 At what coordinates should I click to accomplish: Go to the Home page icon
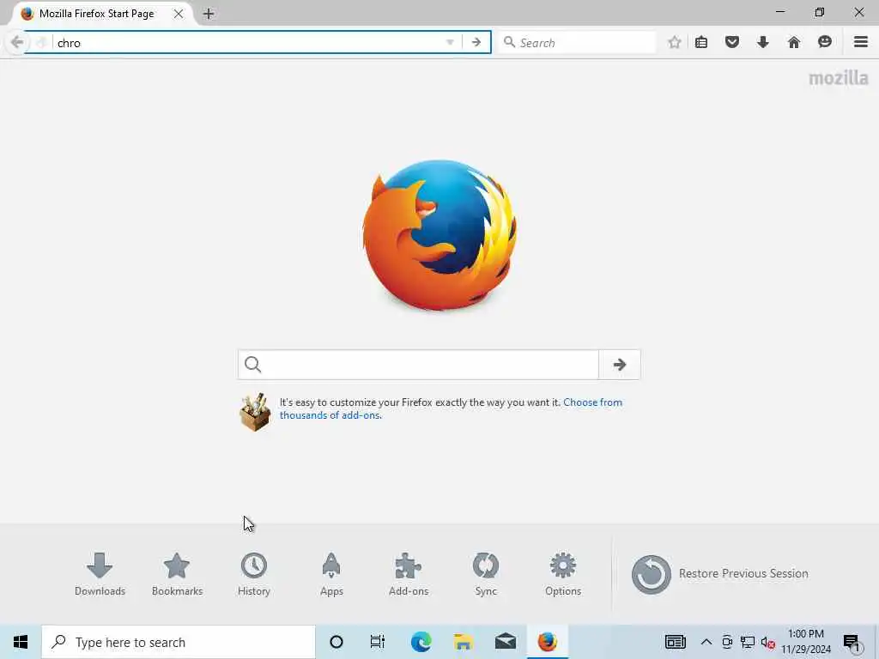pos(794,42)
